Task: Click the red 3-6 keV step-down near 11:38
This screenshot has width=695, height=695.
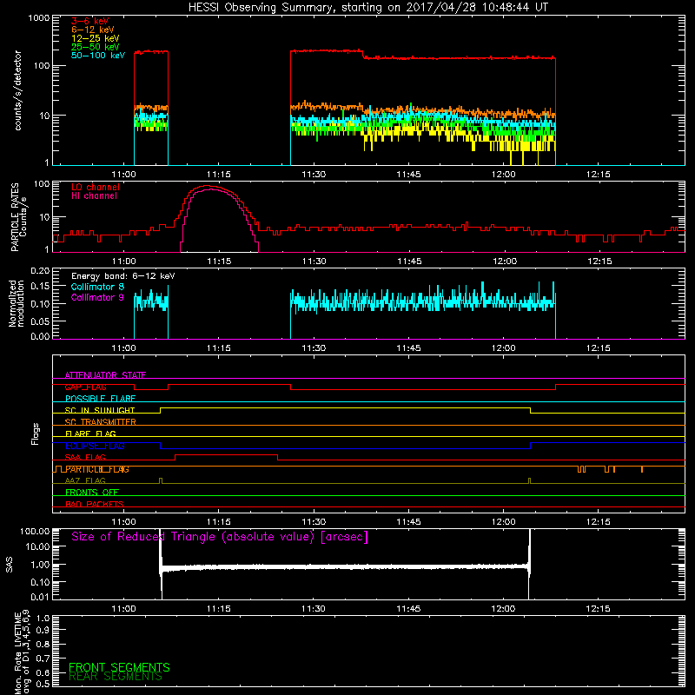Action: [363, 54]
